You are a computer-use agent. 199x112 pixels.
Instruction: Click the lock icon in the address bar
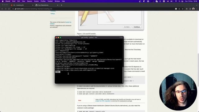click(13, 9)
